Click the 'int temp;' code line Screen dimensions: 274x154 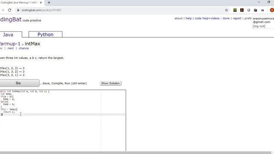6,94
